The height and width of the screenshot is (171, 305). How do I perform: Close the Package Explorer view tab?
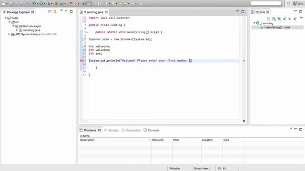pos(33,12)
